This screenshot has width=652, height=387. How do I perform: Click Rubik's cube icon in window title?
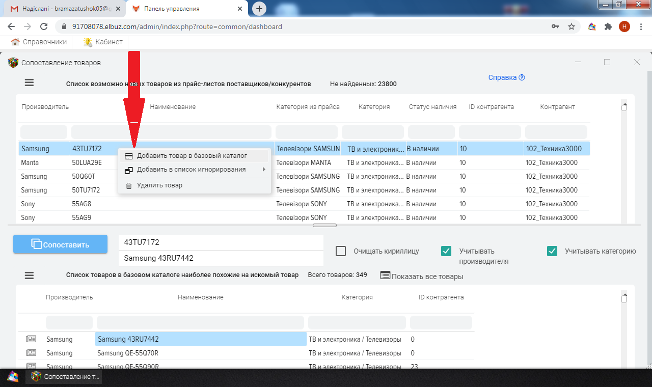13,63
